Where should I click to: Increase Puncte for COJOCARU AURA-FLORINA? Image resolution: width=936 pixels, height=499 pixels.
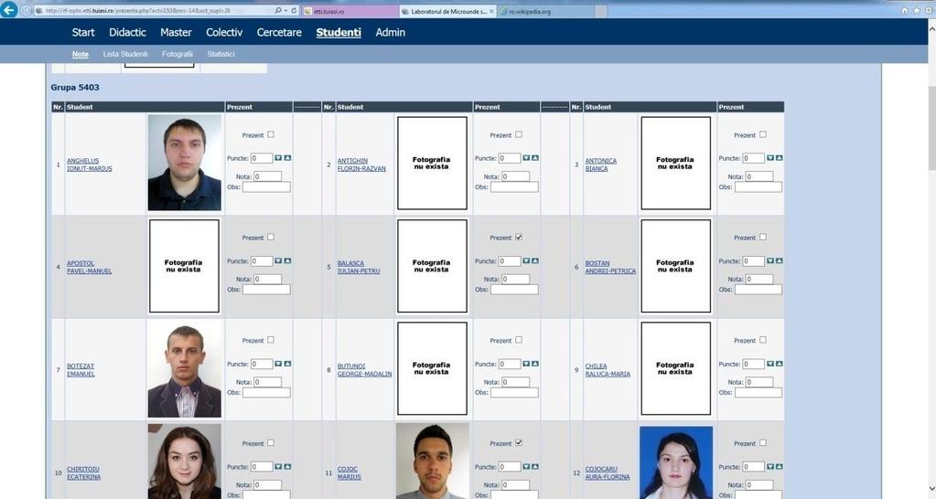pyautogui.click(x=779, y=467)
